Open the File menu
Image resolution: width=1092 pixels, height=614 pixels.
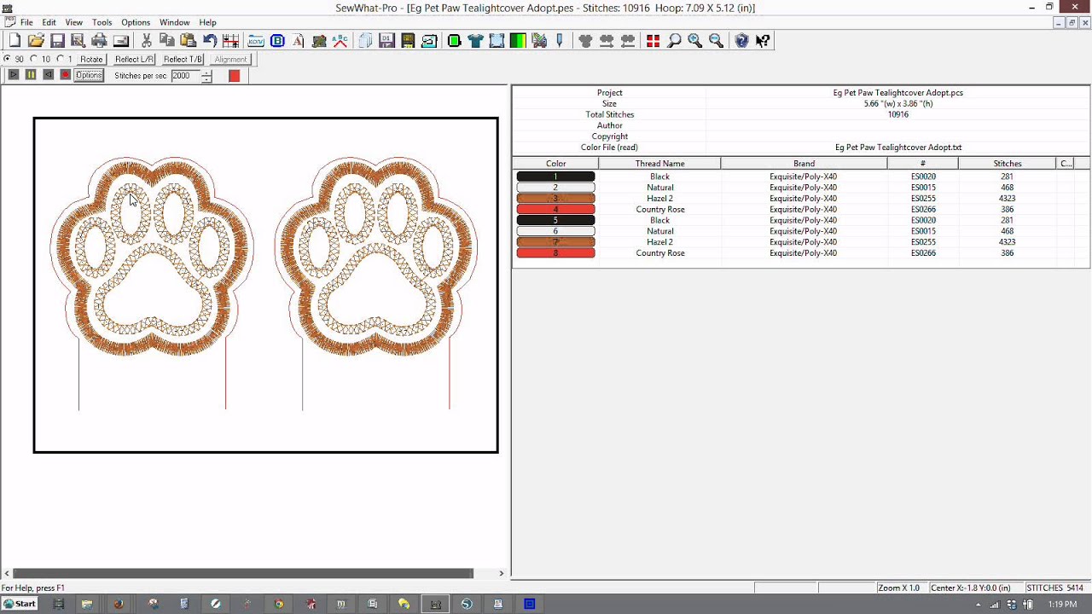26,22
